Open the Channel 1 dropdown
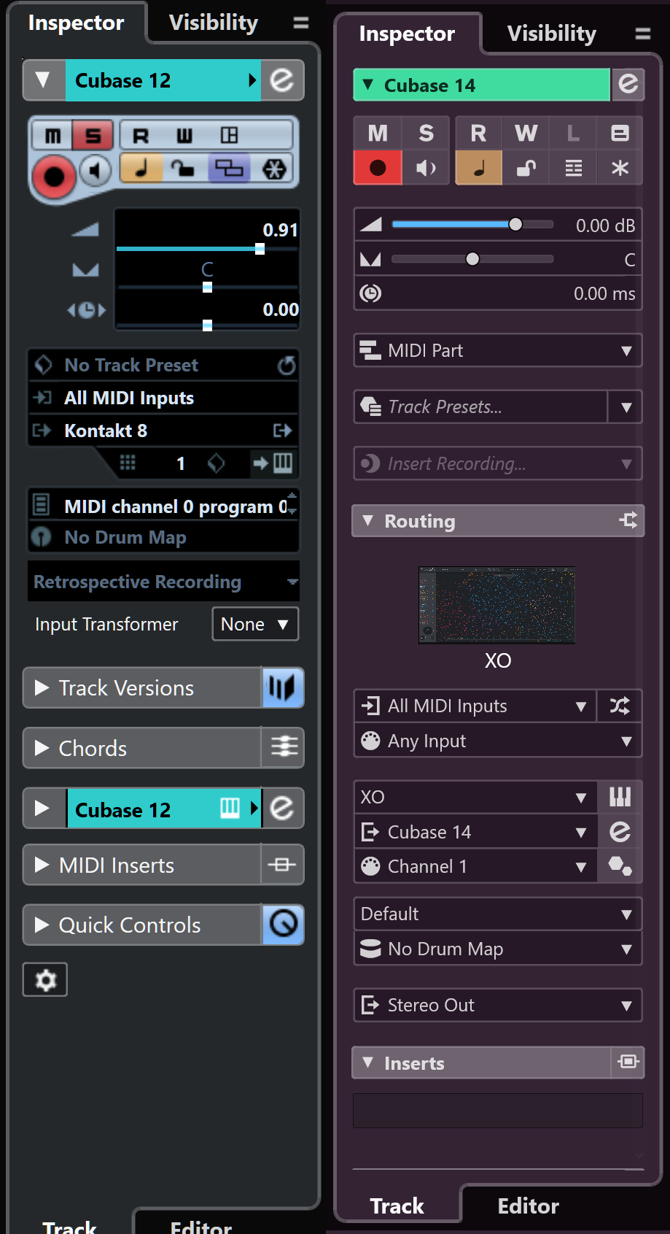The height and width of the screenshot is (1234, 670). point(475,866)
